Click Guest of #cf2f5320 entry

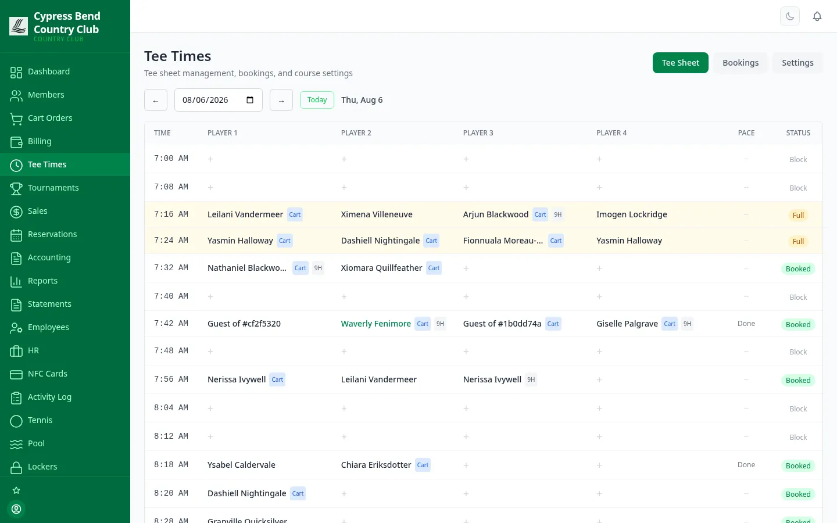[244, 324]
